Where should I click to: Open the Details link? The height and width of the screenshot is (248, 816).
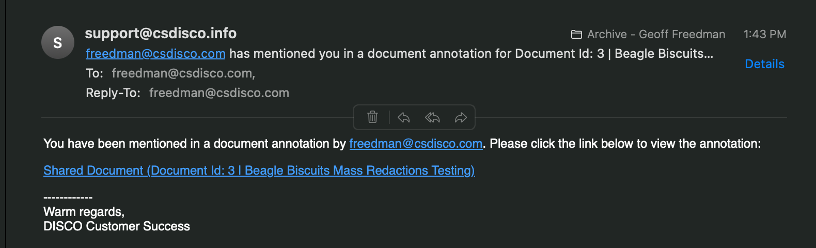764,64
